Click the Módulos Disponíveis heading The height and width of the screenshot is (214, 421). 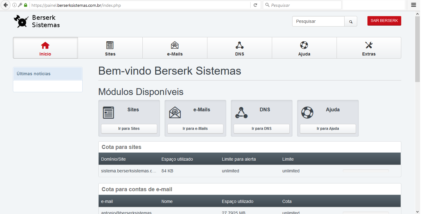coord(141,92)
